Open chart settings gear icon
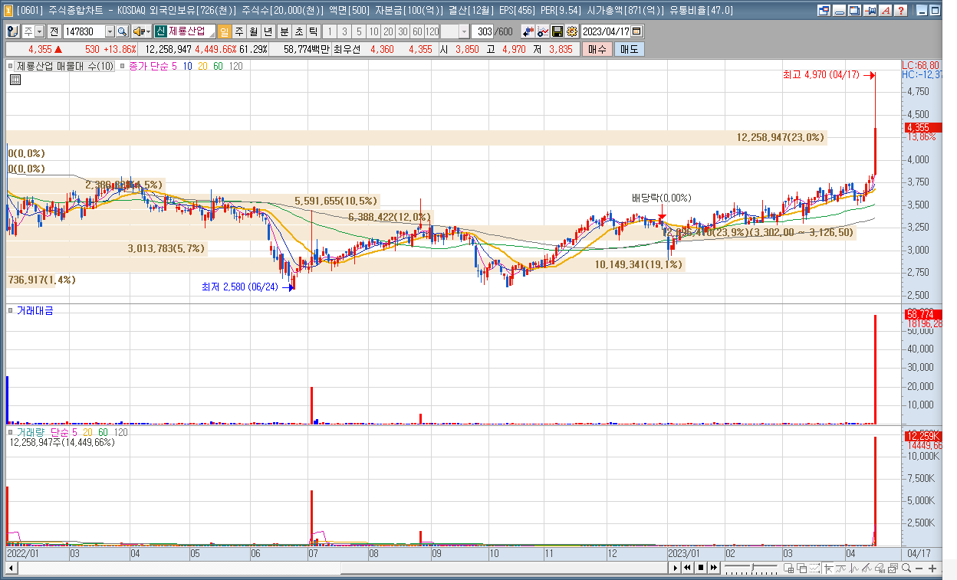 click(x=571, y=31)
